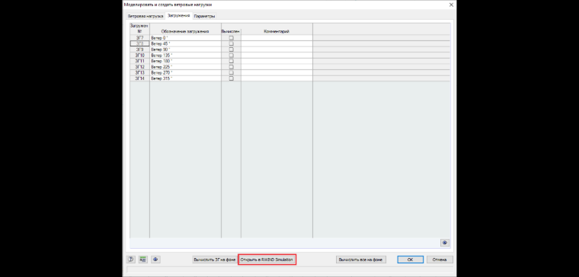579x277 pixels.
Task: Click Вычислить ЗГ на фоне button
Action: tap(215, 259)
